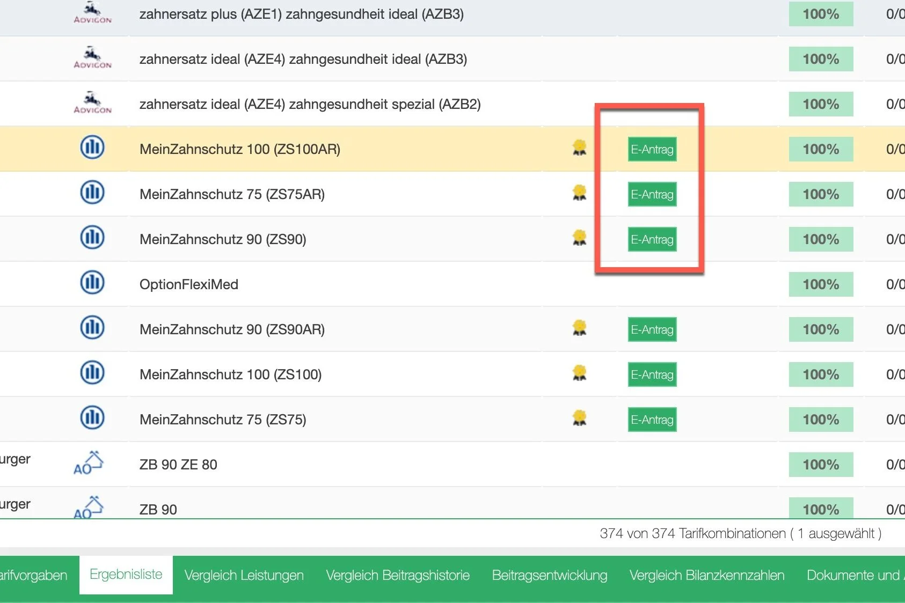Go to the Beitragsentwicklung tab

coord(550,575)
